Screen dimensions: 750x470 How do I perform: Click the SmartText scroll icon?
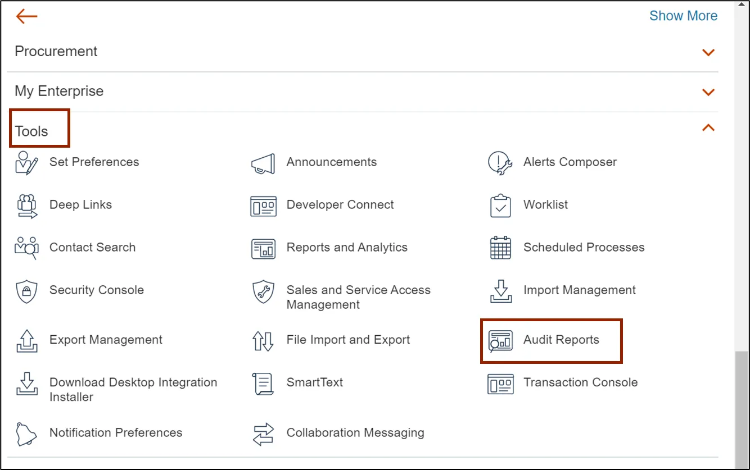[x=263, y=384]
